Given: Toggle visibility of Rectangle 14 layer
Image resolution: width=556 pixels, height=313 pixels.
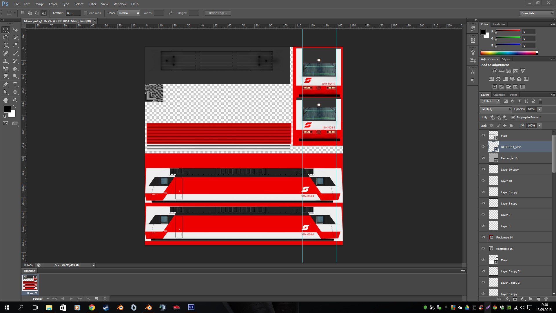Looking at the screenshot, I should [x=483, y=237].
